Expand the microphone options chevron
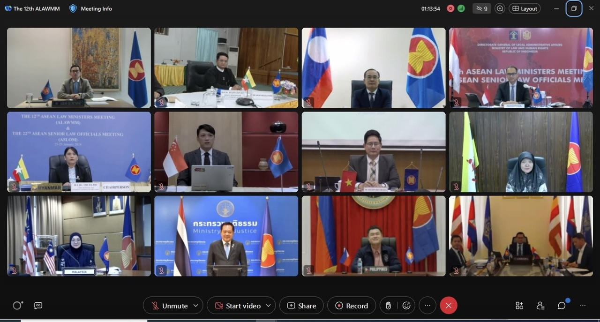 click(195, 305)
